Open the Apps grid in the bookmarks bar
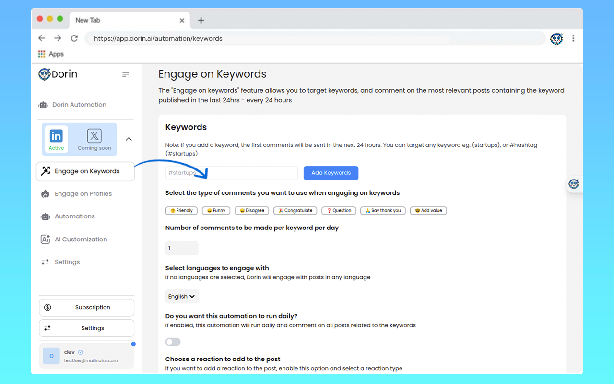This screenshot has width=614, height=384. 42,54
